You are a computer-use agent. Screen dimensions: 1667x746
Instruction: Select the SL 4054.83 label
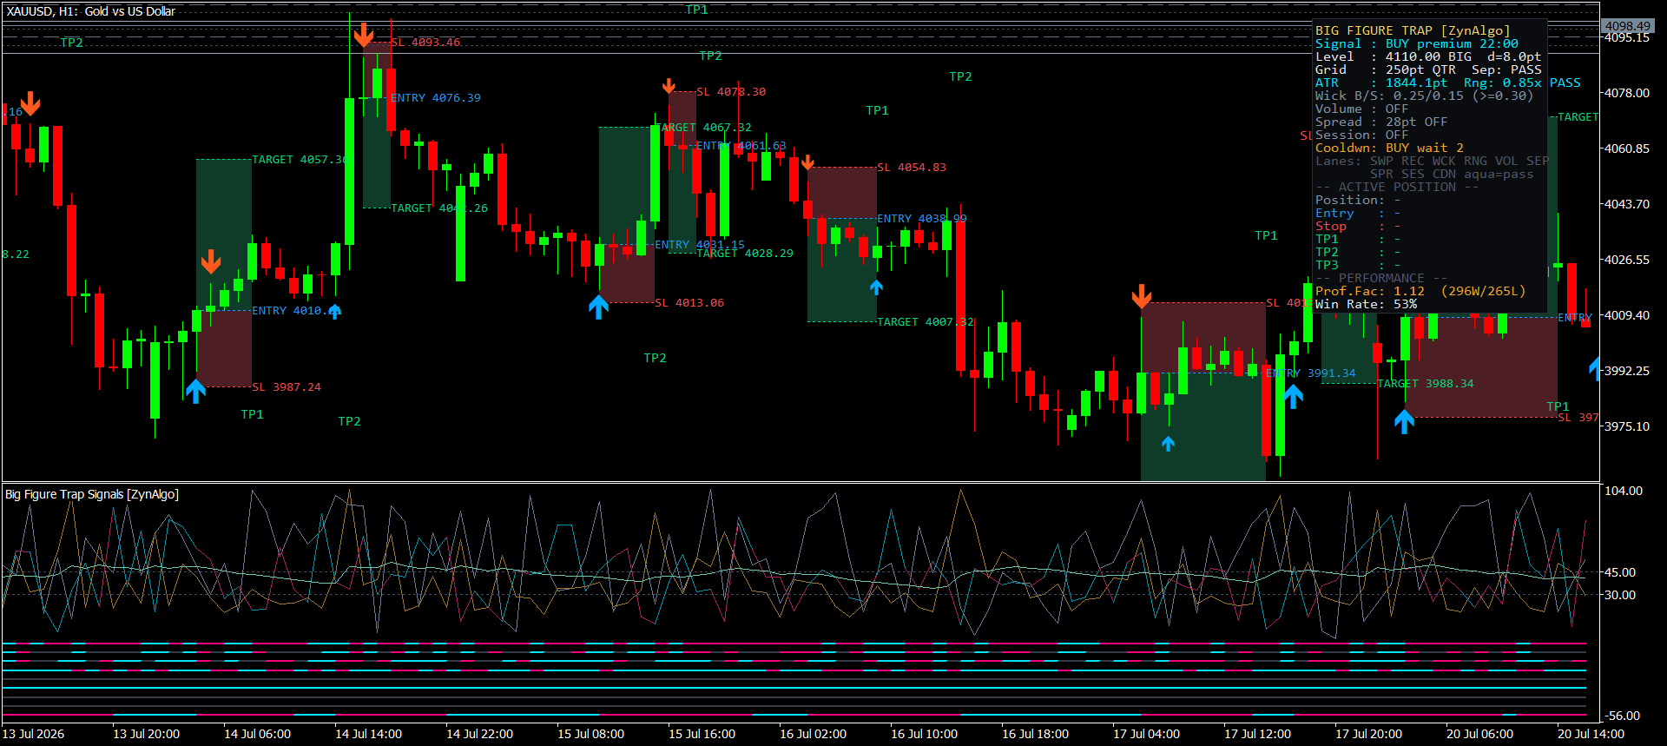click(x=912, y=168)
